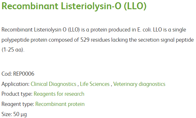Click the Cod: field label

[7, 74]
